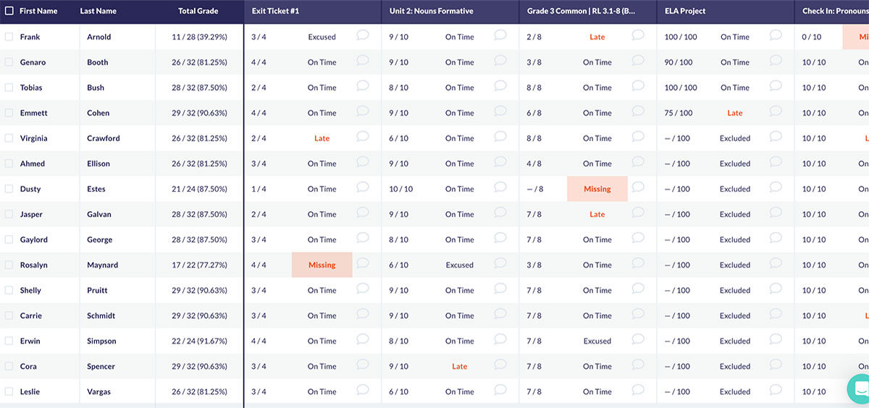This screenshot has height=408, width=869.
Task: Click Frank's 100 / 100 ELA Project score
Action: 681,37
